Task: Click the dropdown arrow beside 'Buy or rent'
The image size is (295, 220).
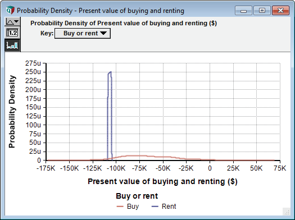Action: click(x=103, y=33)
